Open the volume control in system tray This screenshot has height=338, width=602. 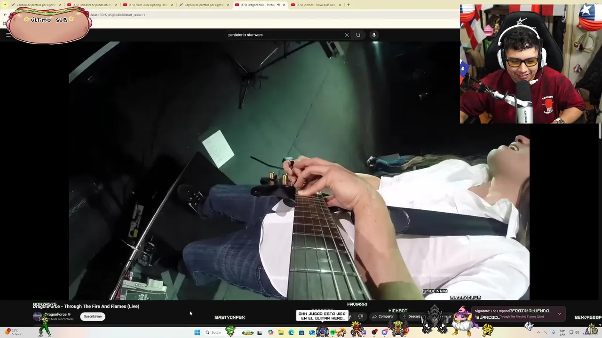pyautogui.click(x=577, y=332)
